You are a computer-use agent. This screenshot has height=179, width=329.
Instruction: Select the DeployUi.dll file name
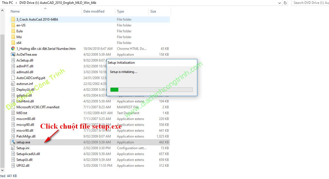(25, 90)
